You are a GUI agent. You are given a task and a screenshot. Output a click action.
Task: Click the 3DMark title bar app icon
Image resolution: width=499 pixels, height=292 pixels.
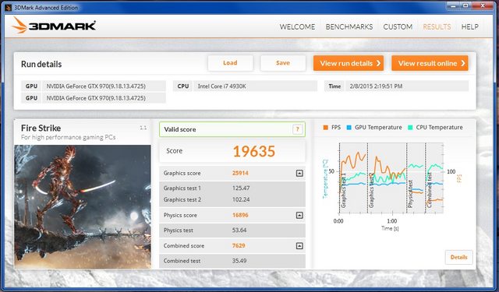9,7
